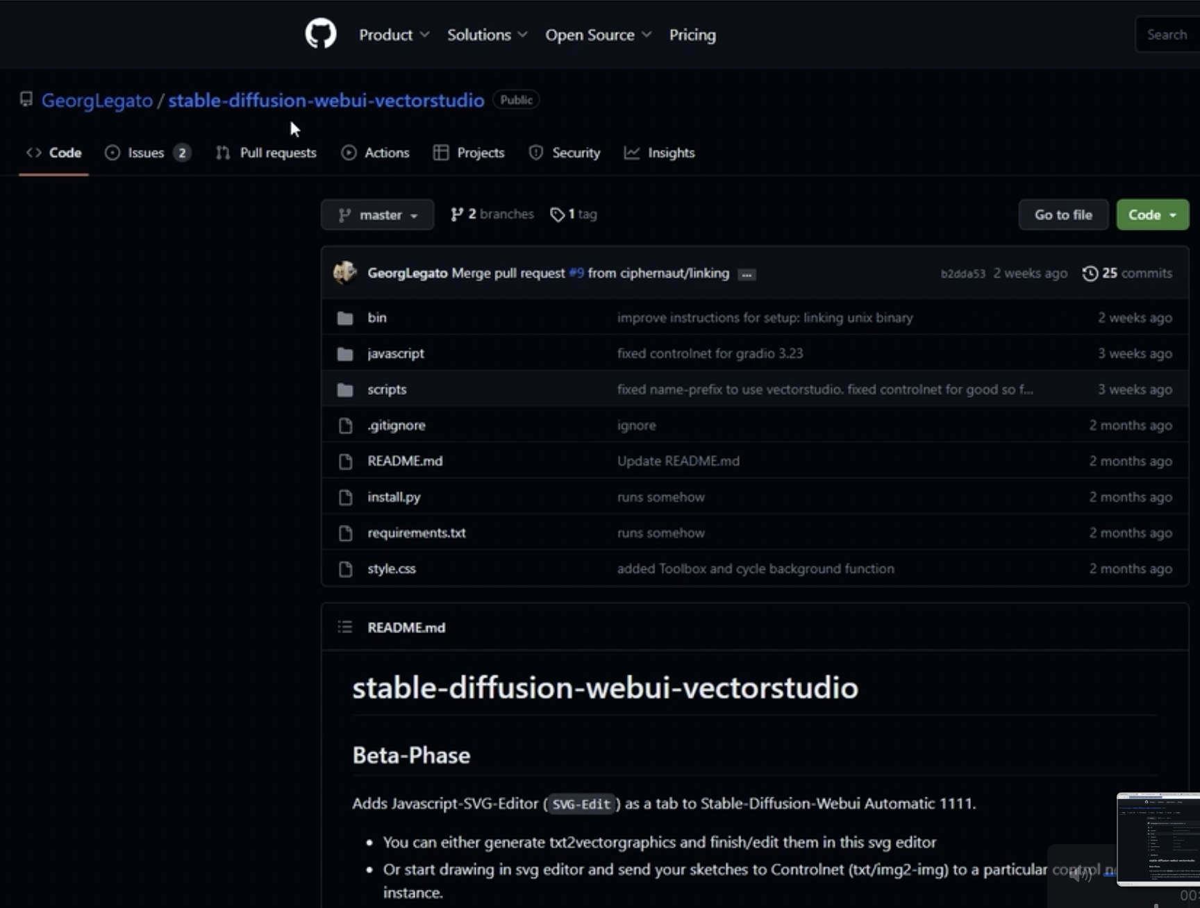1200x908 pixels.
Task: Click the preview thumbnail in bottom corner
Action: click(x=1158, y=839)
